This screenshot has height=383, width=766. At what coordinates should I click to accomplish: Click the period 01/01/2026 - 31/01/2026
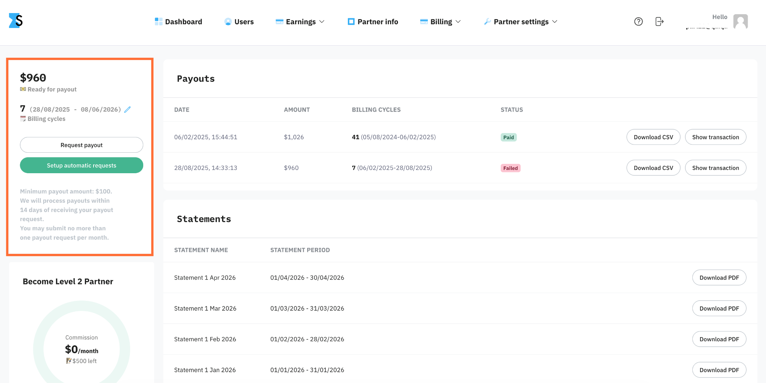[x=307, y=370]
